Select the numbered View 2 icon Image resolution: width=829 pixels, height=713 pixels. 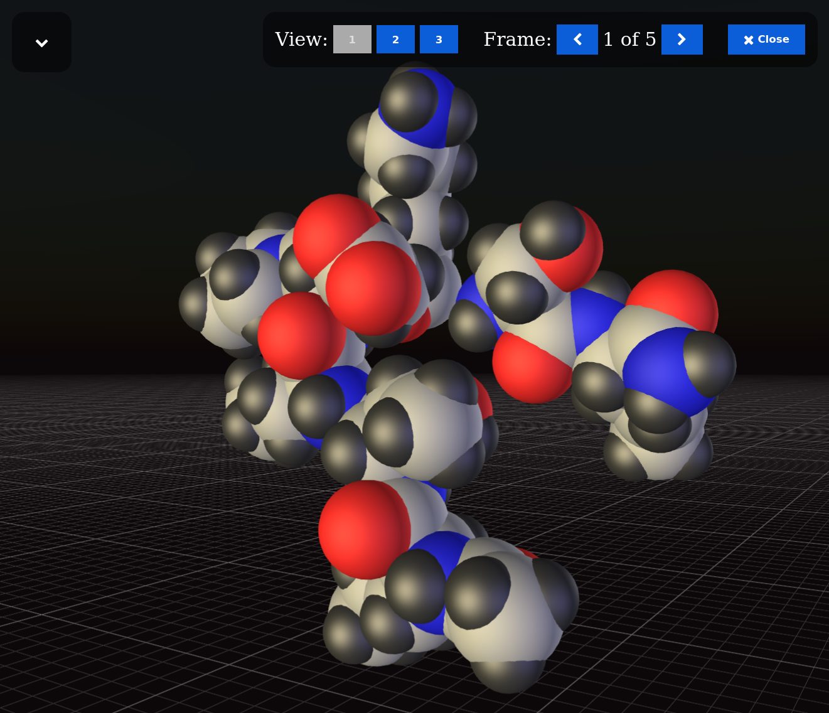click(395, 39)
